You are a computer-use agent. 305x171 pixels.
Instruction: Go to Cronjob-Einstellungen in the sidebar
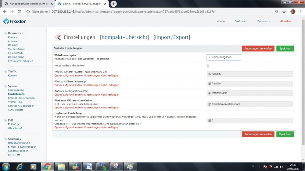(21, 98)
